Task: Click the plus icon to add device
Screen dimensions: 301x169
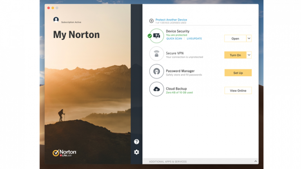Action: click(151, 21)
